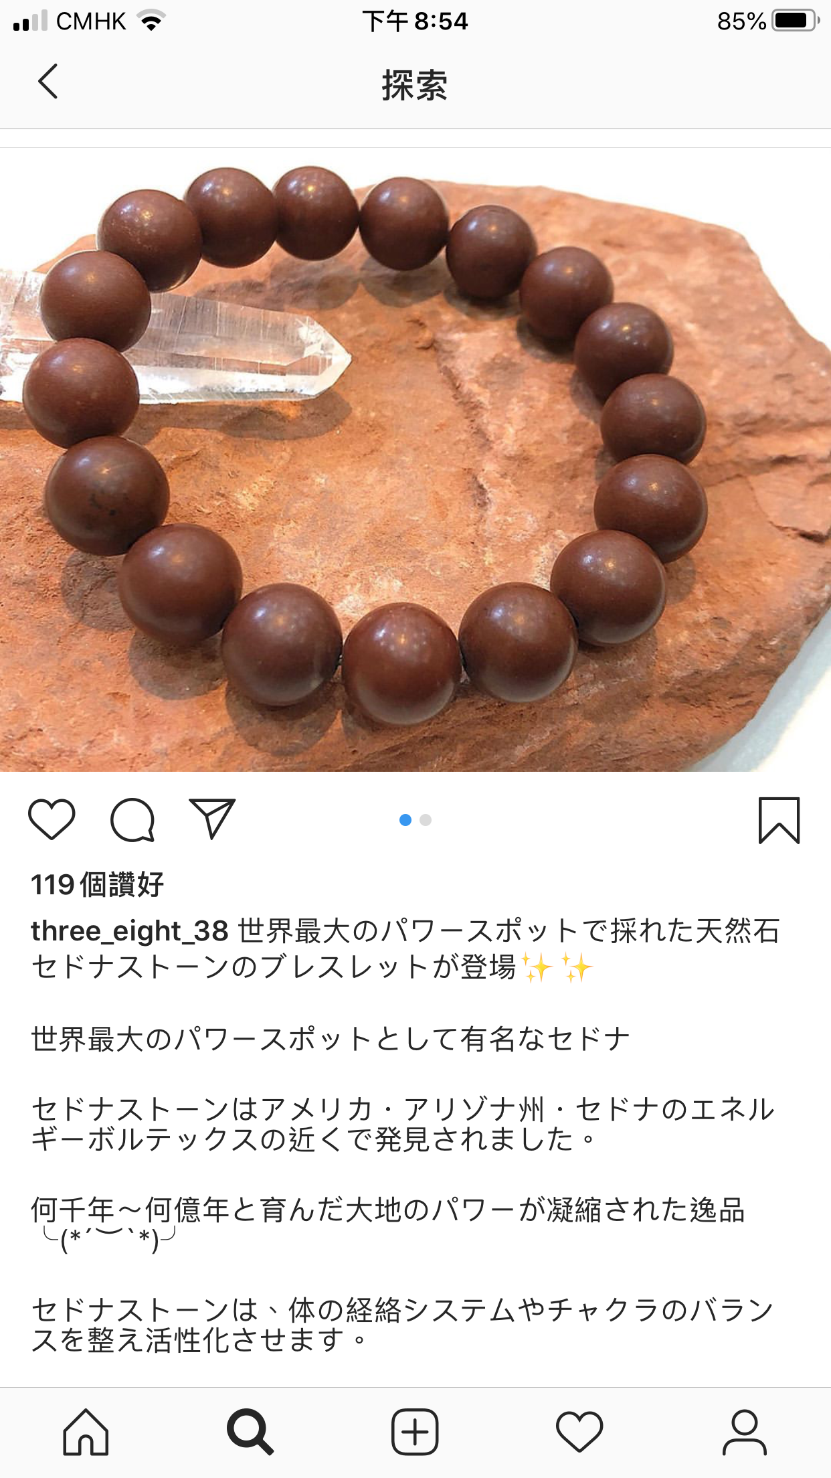
Task: Select the second carousel dot indicator
Action: click(x=426, y=820)
